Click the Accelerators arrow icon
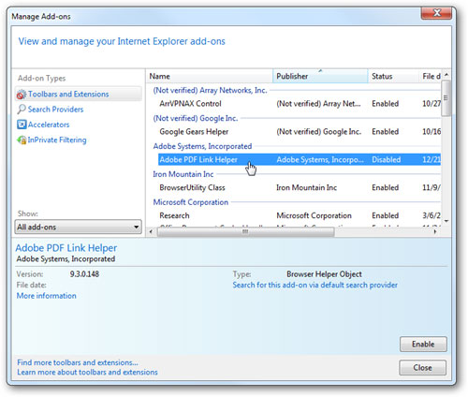468x397 pixels. (x=22, y=125)
